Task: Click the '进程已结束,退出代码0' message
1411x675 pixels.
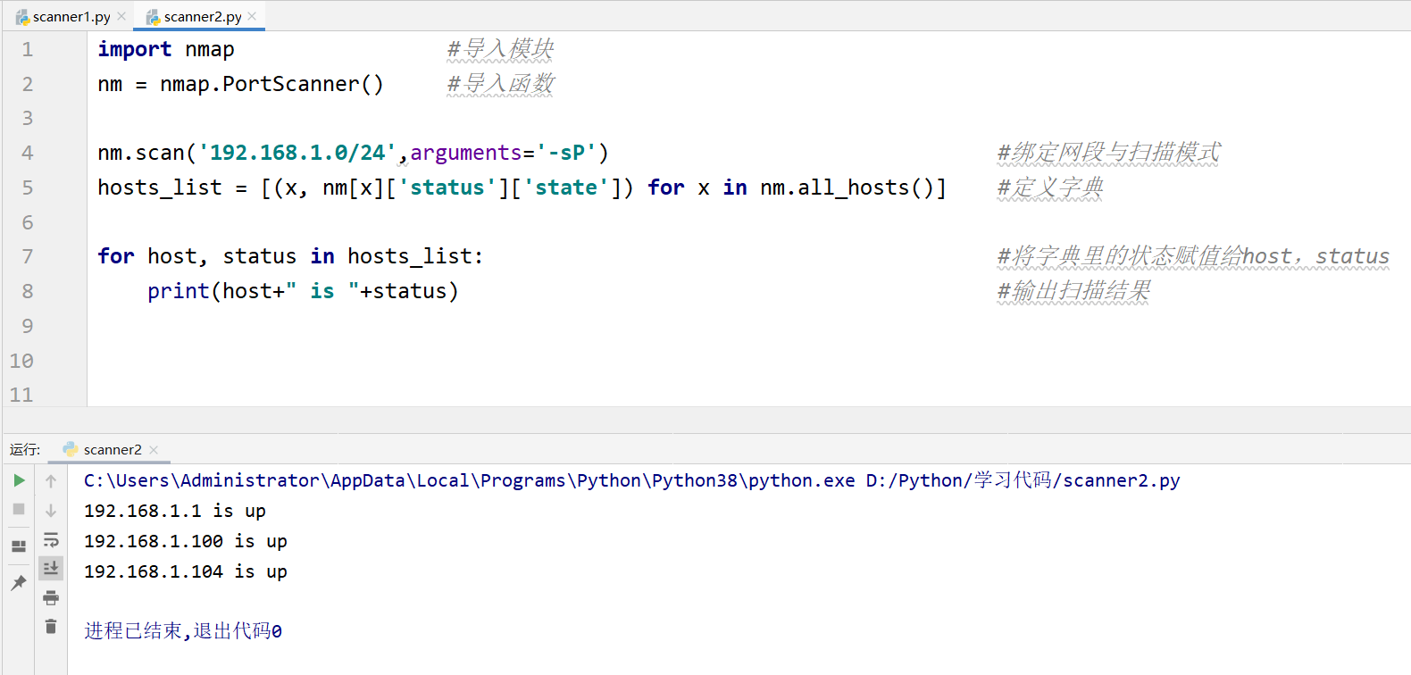Action: pos(183,631)
